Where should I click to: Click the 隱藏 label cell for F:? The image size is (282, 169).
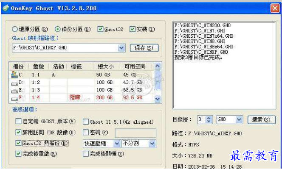(79, 97)
